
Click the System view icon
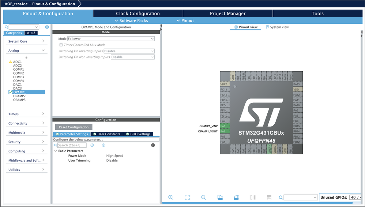coord(267,27)
